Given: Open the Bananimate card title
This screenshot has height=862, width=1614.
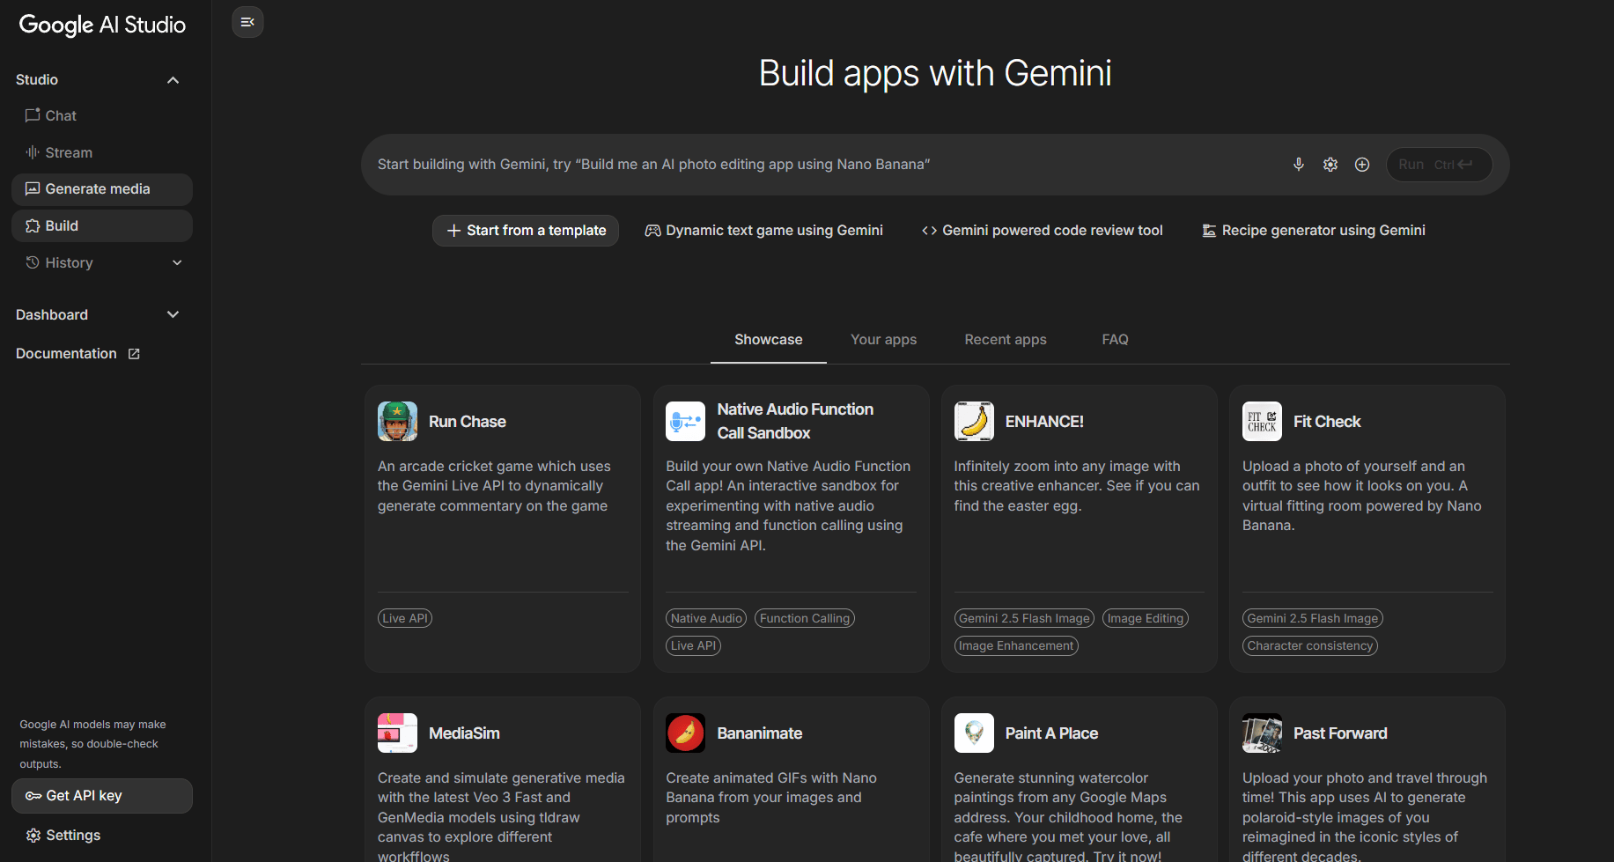Looking at the screenshot, I should tap(760, 733).
